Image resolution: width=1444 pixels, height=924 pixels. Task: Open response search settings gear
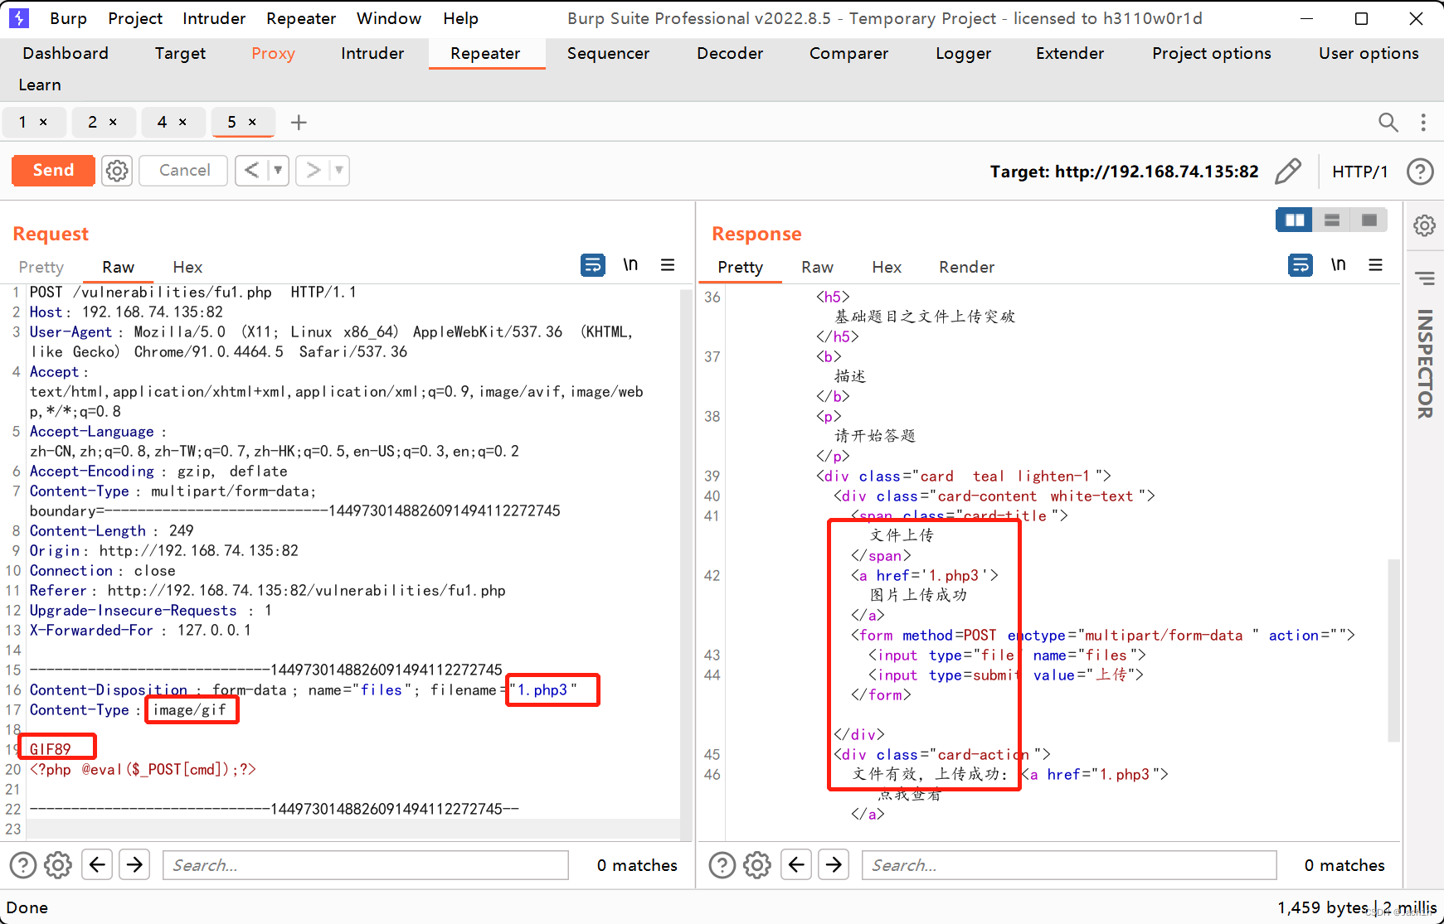point(757,865)
